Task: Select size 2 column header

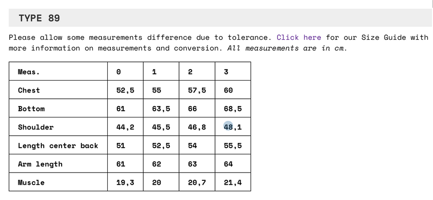Action: click(x=197, y=71)
